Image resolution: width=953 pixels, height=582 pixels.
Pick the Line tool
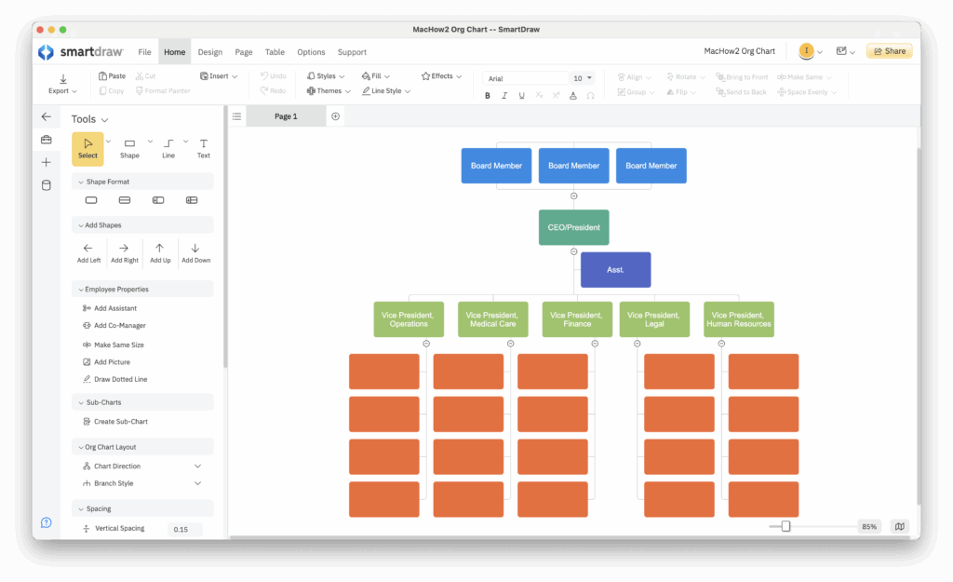pyautogui.click(x=168, y=148)
